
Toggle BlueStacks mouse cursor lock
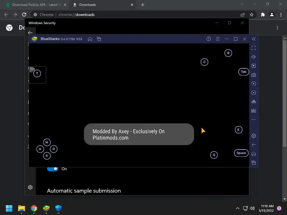tap(253, 66)
